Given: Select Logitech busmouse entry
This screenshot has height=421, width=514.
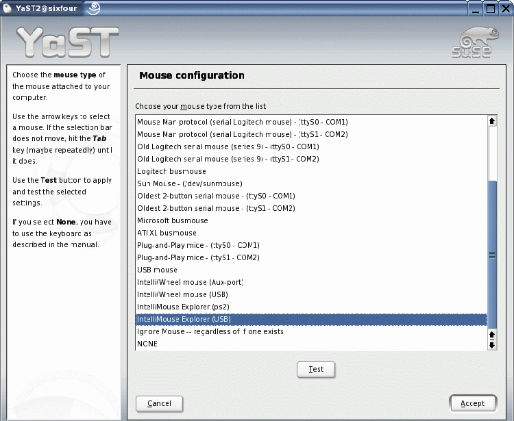Looking at the screenshot, I should tap(311, 172).
